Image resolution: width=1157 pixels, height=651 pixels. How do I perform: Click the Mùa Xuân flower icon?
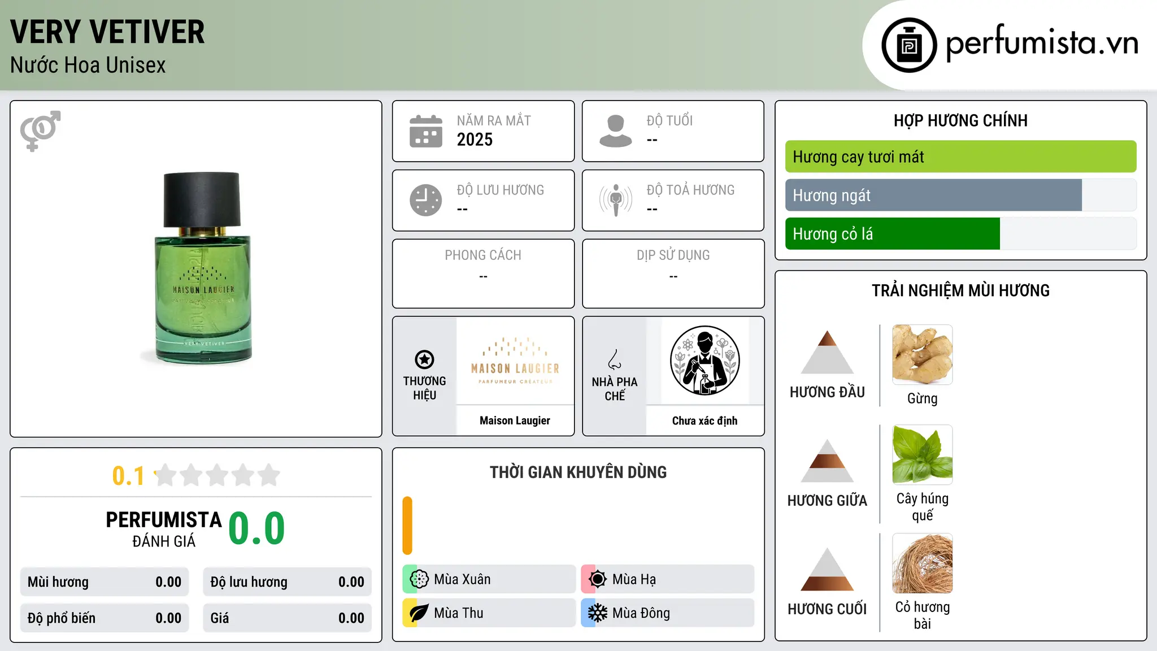(x=419, y=579)
